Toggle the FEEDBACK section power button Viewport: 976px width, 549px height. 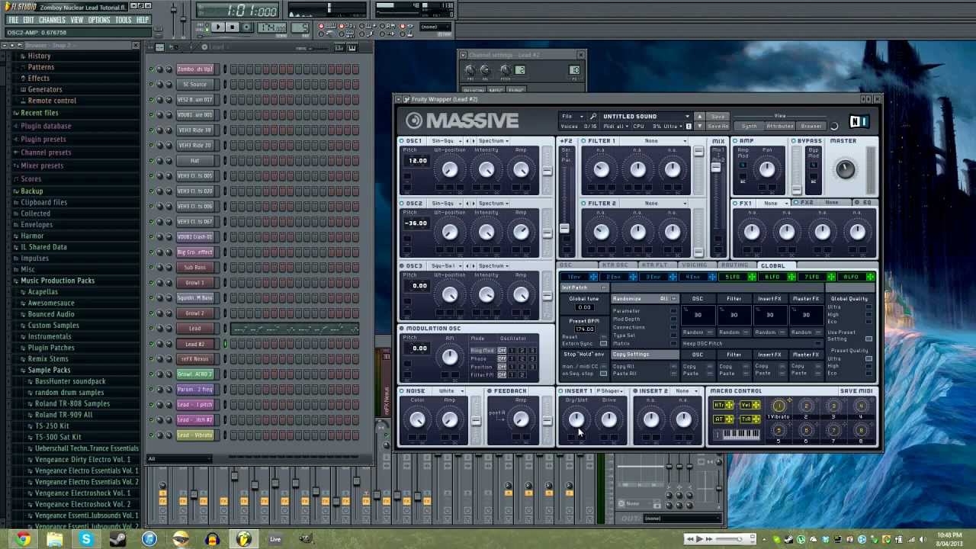tap(490, 391)
